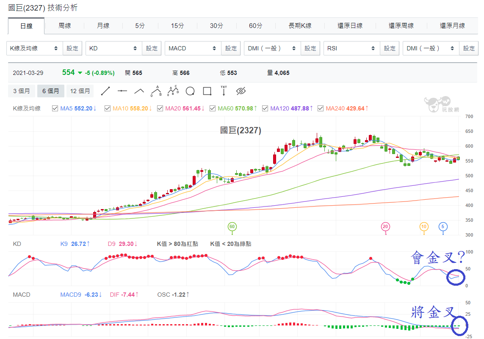The height and width of the screenshot is (339, 484).
Task: Click the MACD9 -6.23 value
Action: (81, 295)
